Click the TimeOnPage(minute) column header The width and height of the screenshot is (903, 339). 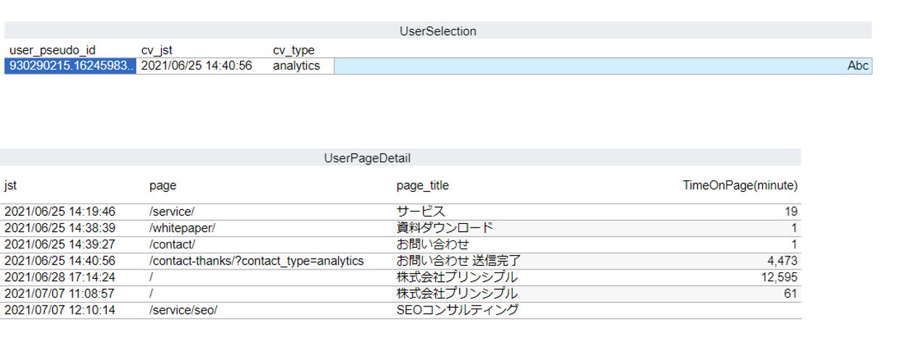point(740,185)
